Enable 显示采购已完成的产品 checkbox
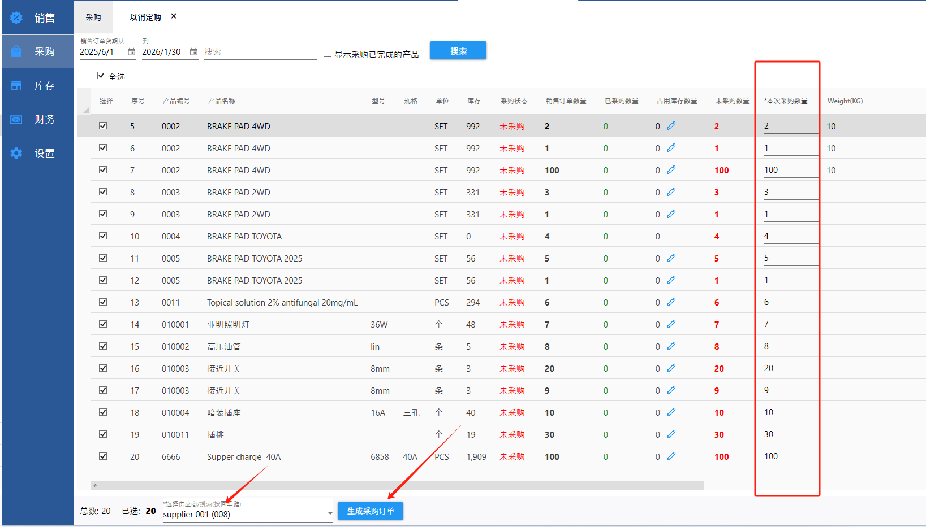Viewport: 926px width, 527px height. point(328,54)
